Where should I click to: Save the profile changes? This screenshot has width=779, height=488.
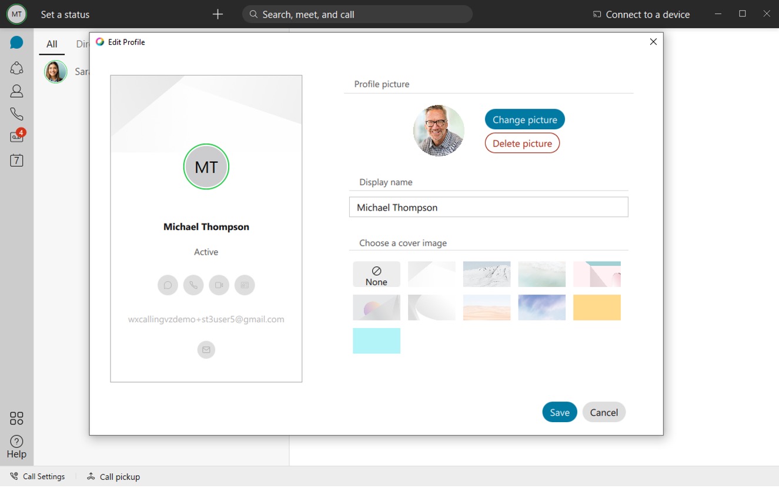[559, 412]
